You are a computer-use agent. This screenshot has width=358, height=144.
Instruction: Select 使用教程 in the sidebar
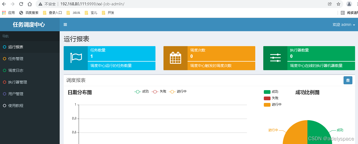(30, 106)
